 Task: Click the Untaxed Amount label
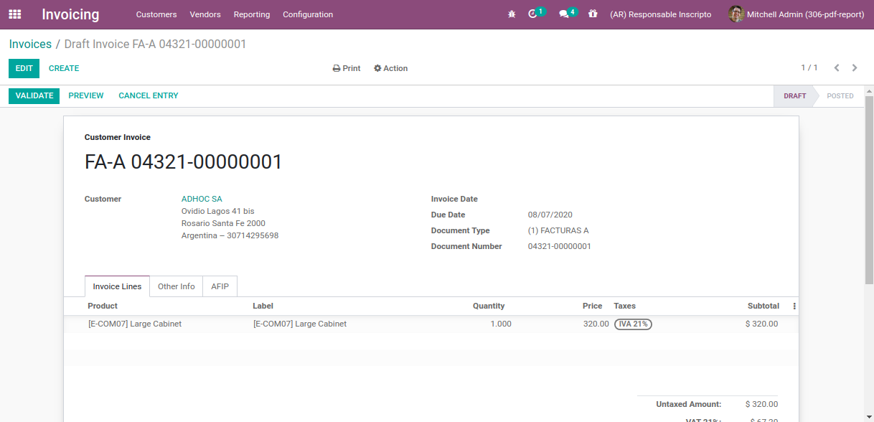pos(689,405)
